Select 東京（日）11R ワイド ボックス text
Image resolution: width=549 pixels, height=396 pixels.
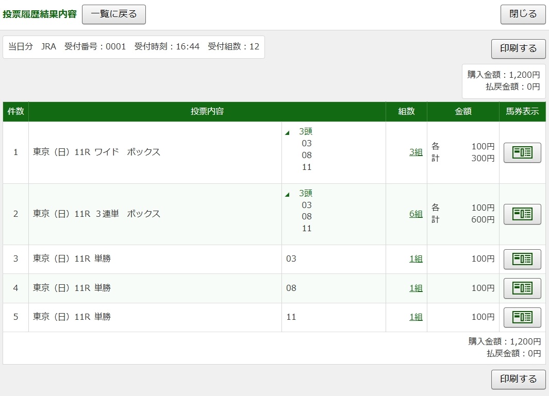click(96, 152)
